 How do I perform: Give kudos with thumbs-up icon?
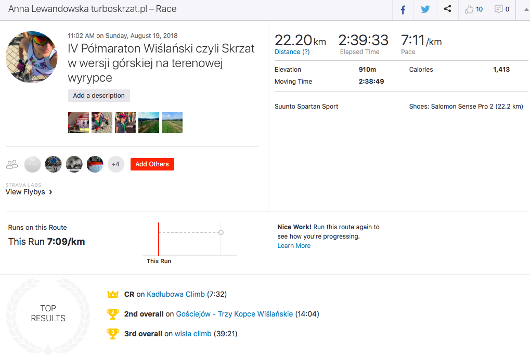(470, 9)
